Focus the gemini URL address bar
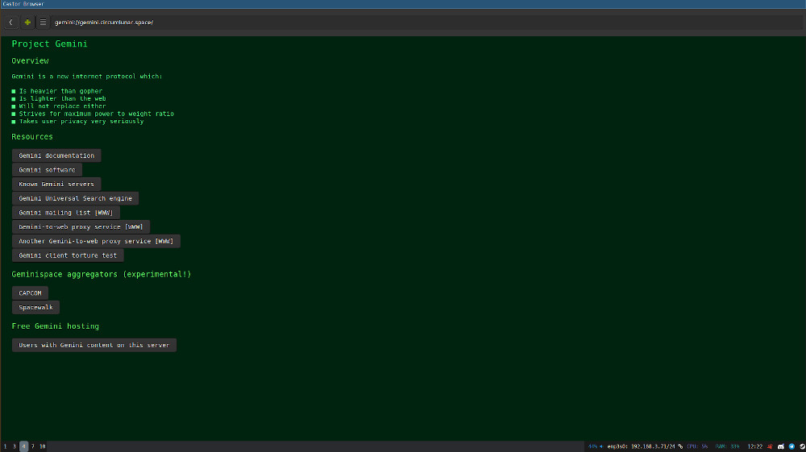This screenshot has width=806, height=452. (x=426, y=22)
